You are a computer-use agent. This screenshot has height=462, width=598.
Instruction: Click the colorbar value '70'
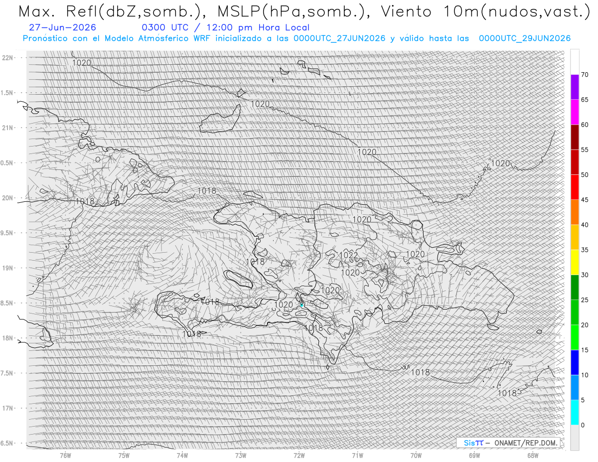point(585,75)
